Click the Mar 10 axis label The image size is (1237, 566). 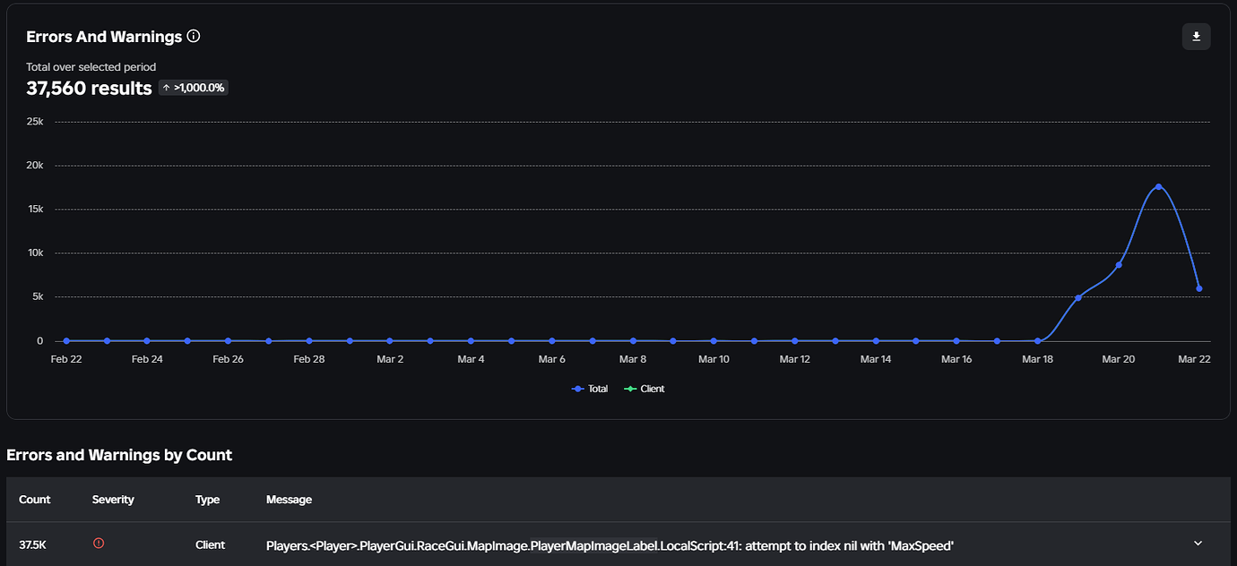(714, 359)
